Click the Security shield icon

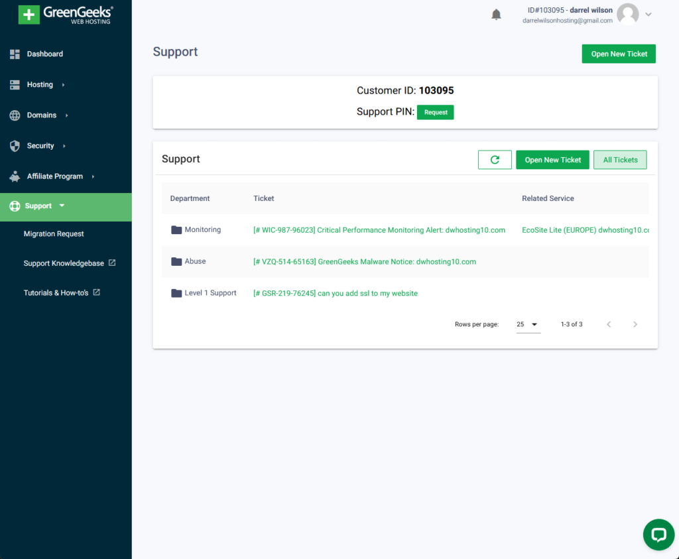pos(15,146)
